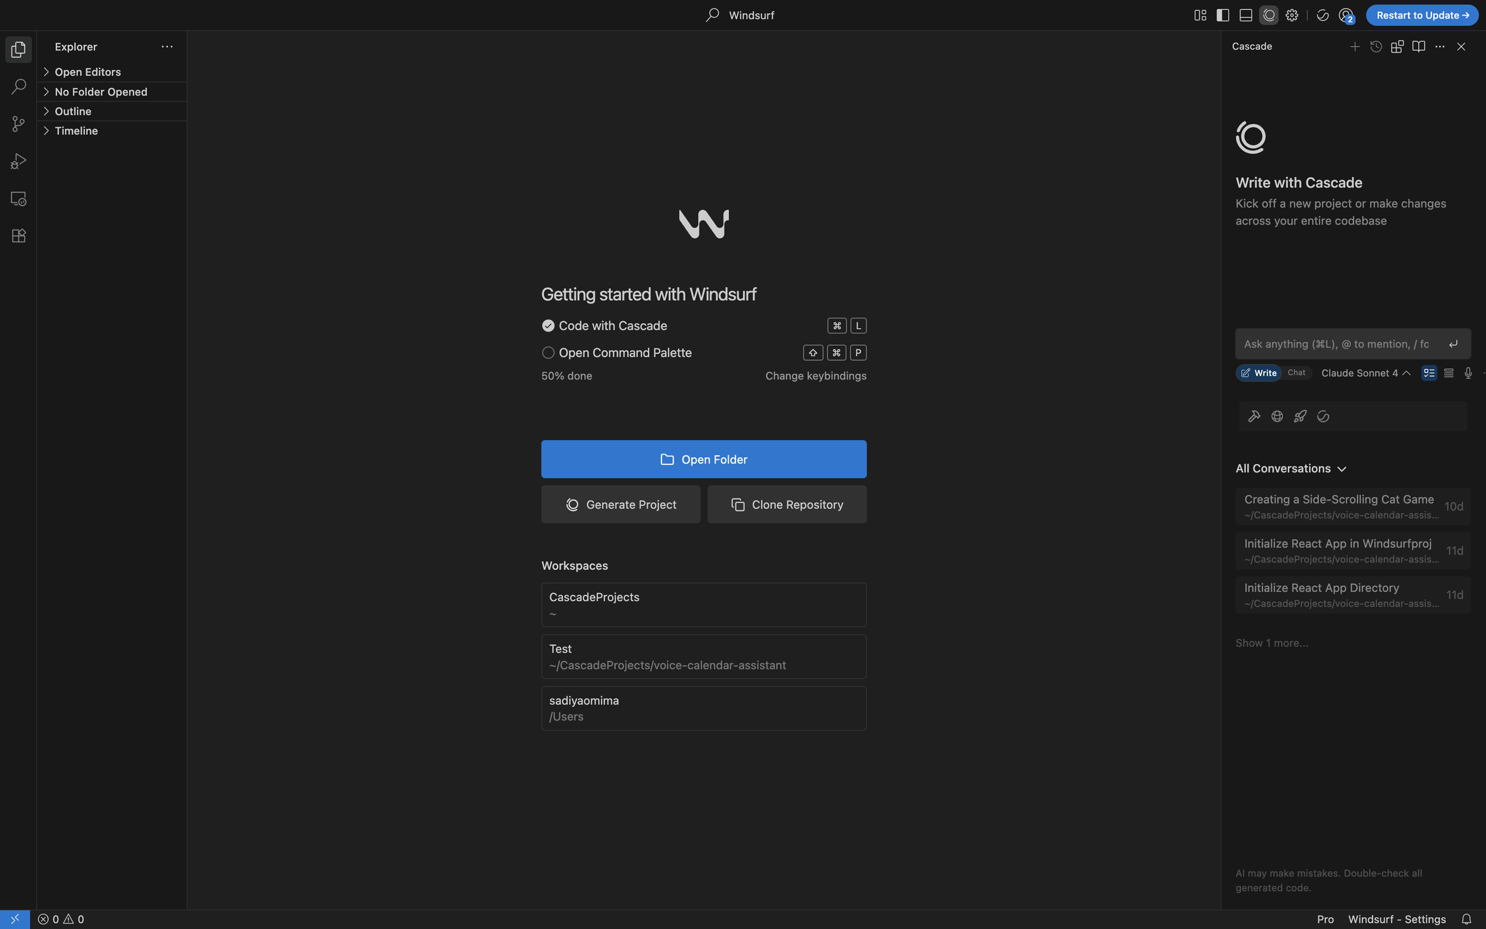Screen dimensions: 1486x929
Task: Click the Cascade Ask anything input field
Action: click(1336, 344)
